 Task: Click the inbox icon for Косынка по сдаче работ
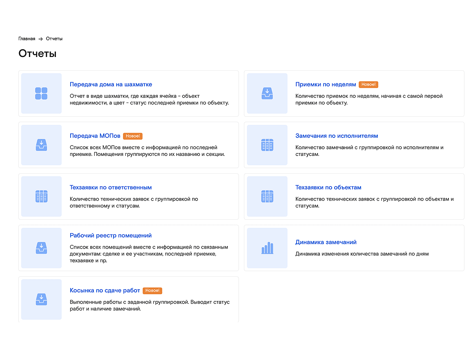41,299
